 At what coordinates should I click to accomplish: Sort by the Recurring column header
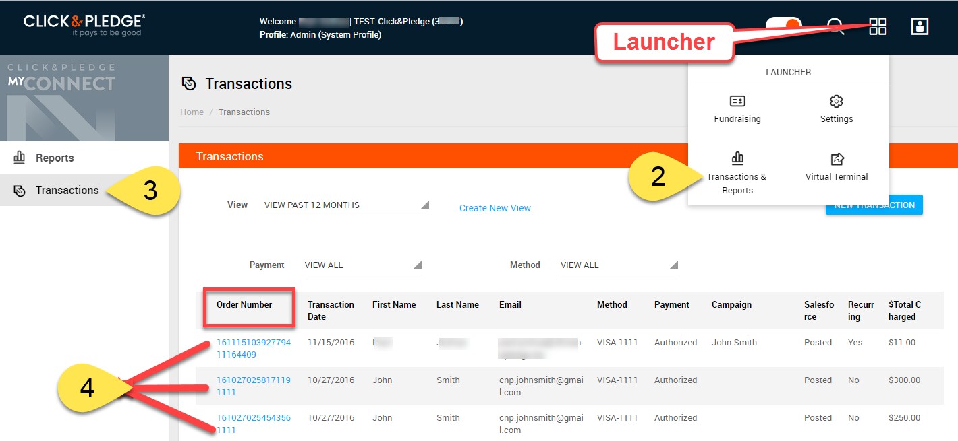click(860, 310)
